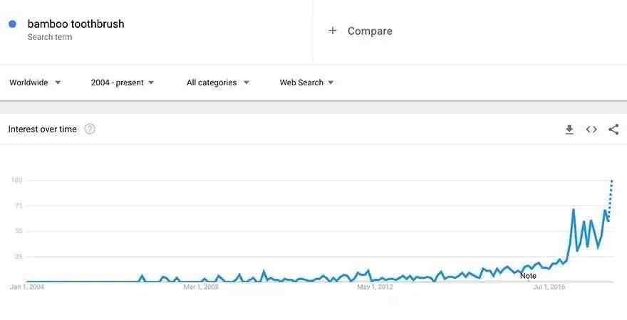Screen dimensions: 627x320
Task: Download the Interest over time data
Action: pos(569,129)
